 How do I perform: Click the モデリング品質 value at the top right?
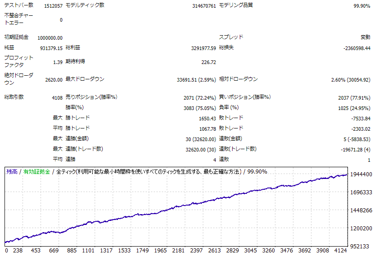click(x=362, y=6)
